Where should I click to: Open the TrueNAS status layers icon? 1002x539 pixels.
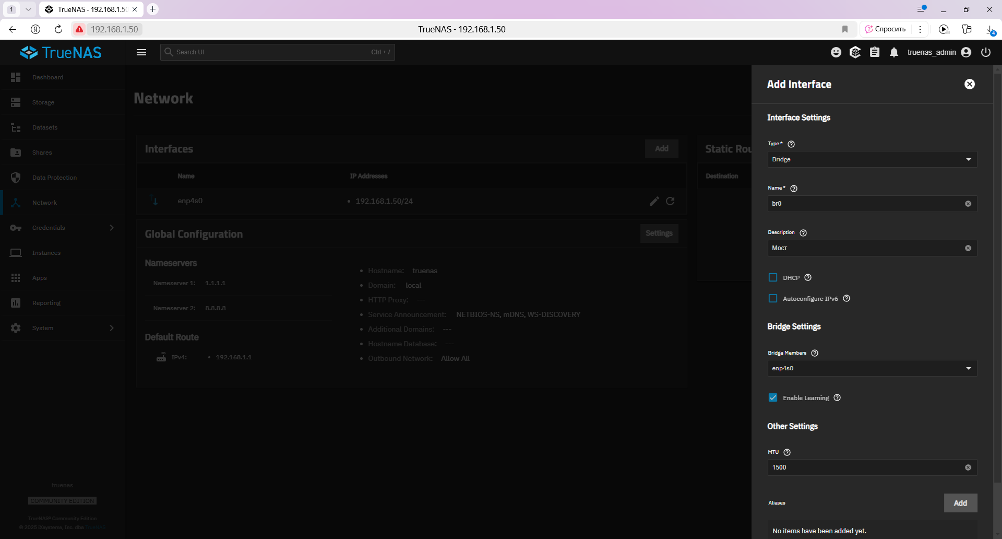[855, 52]
